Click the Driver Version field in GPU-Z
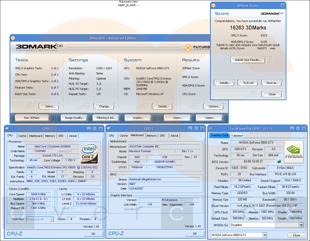Image resolution: width=310 pixels, height=241 pixels. (267, 206)
